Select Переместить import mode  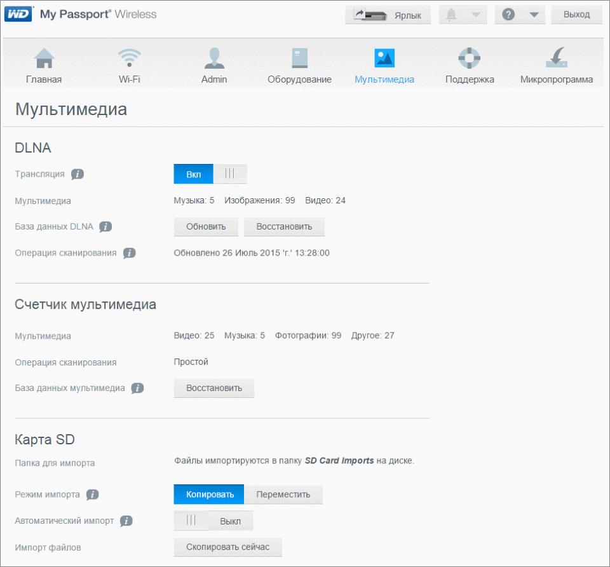pyautogui.click(x=283, y=495)
